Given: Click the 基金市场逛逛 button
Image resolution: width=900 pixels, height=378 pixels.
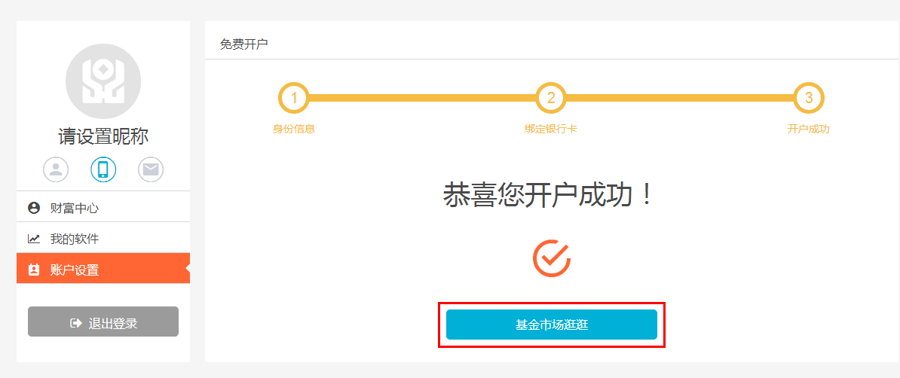Looking at the screenshot, I should [x=551, y=325].
